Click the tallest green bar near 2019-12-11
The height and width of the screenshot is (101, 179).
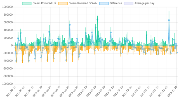[169, 28]
